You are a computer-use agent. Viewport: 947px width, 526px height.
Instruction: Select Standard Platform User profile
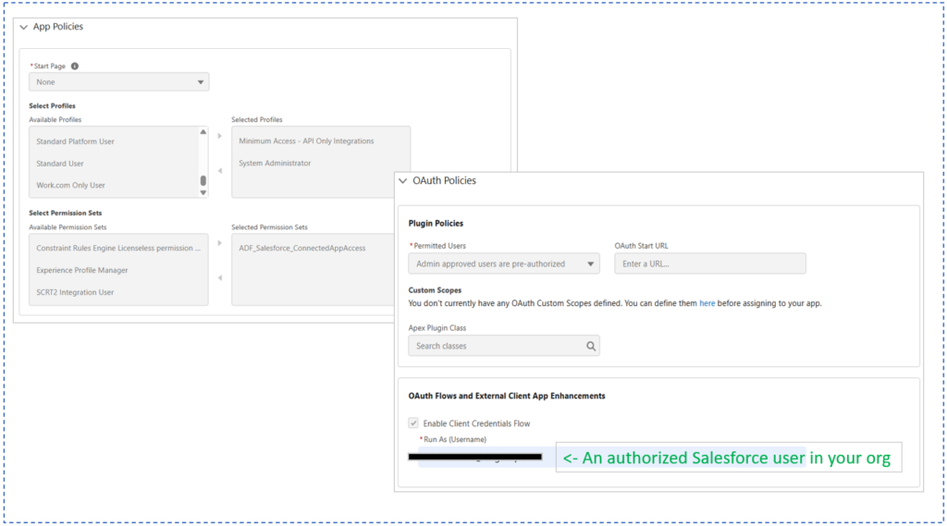[x=75, y=141]
